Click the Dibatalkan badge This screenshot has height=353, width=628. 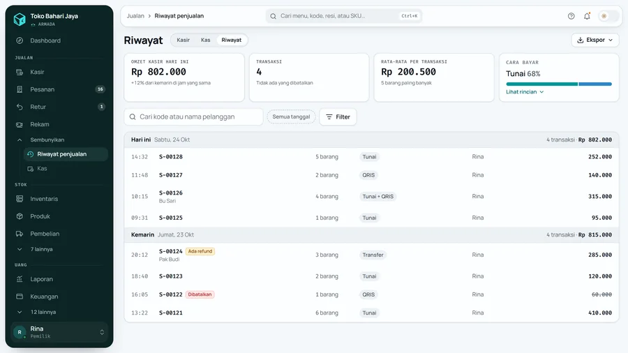coord(200,294)
